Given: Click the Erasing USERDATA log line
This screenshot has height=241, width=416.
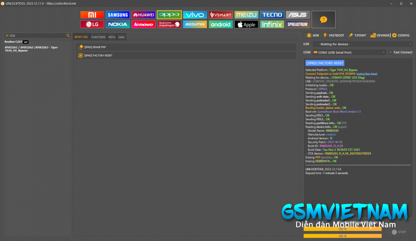Looking at the screenshot, I should click(x=321, y=161).
